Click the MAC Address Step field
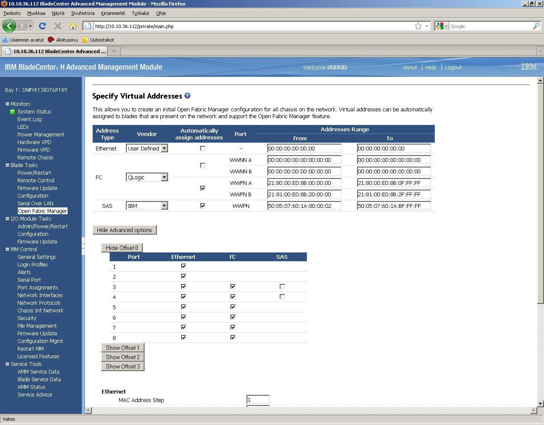 [258, 399]
